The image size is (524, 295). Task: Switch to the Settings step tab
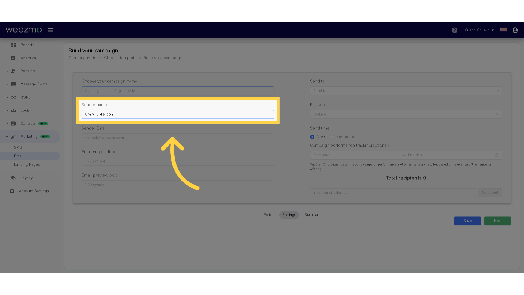coord(289,215)
